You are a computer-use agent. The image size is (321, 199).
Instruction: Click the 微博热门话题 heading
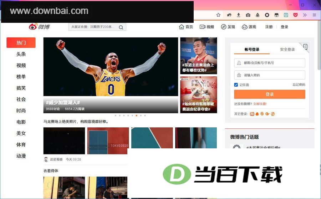coord(244,137)
